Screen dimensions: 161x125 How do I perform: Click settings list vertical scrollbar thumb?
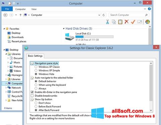click(151, 83)
